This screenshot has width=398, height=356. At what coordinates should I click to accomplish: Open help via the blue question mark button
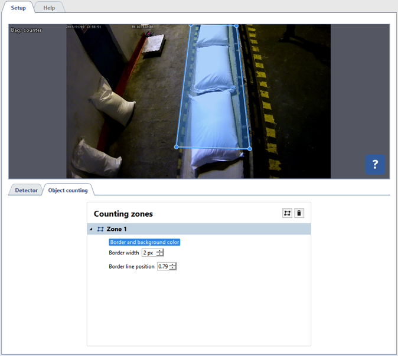[x=374, y=164]
